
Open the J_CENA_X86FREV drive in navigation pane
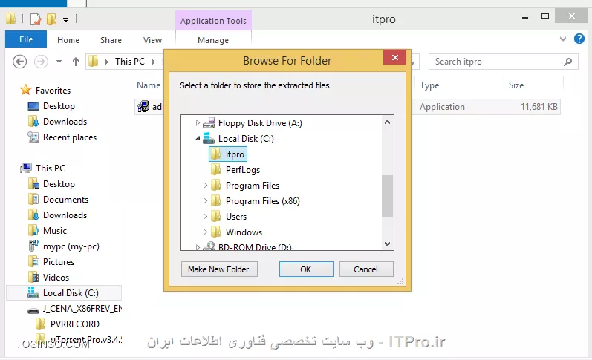coord(82,309)
